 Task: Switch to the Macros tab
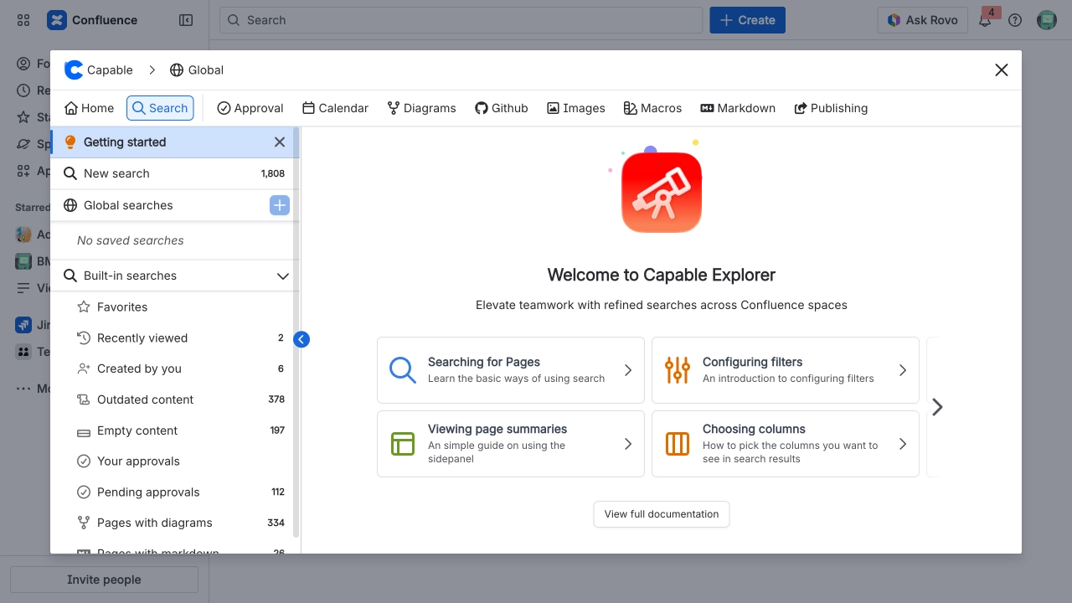click(x=653, y=108)
